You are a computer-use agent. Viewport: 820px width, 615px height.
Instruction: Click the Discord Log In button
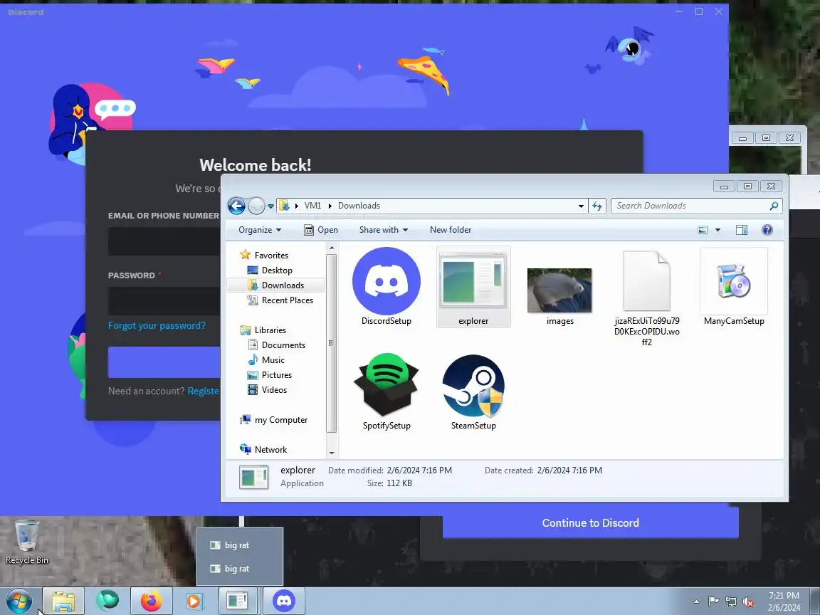[164, 362]
